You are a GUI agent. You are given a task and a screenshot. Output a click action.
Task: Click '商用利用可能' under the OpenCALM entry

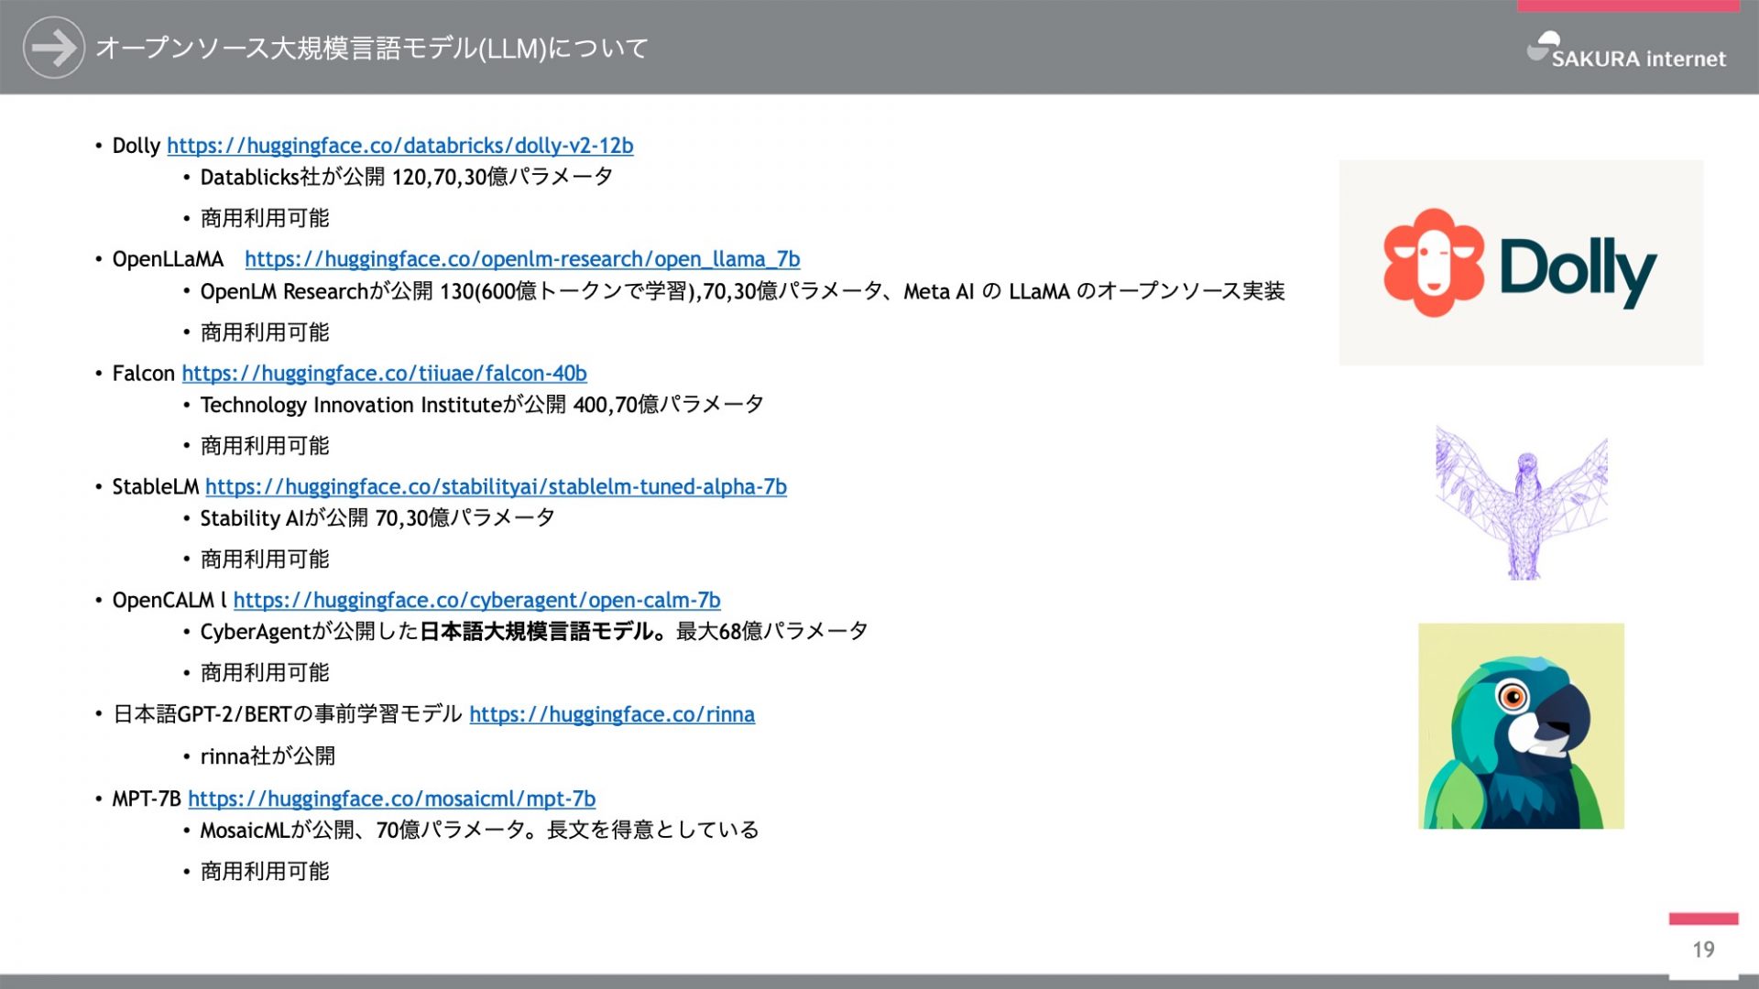point(265,673)
